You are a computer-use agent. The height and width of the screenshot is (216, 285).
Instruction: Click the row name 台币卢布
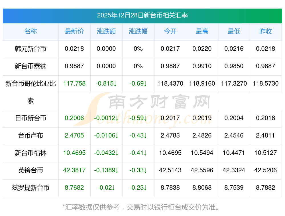coord(30,135)
